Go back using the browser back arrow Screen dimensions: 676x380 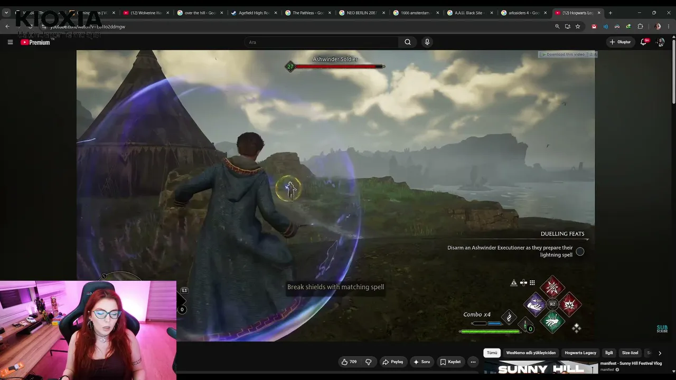[x=7, y=26]
